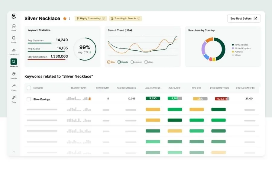The image size is (272, 181).
Task: Uncheck the Etsy trend checkbox
Action: 109,62
